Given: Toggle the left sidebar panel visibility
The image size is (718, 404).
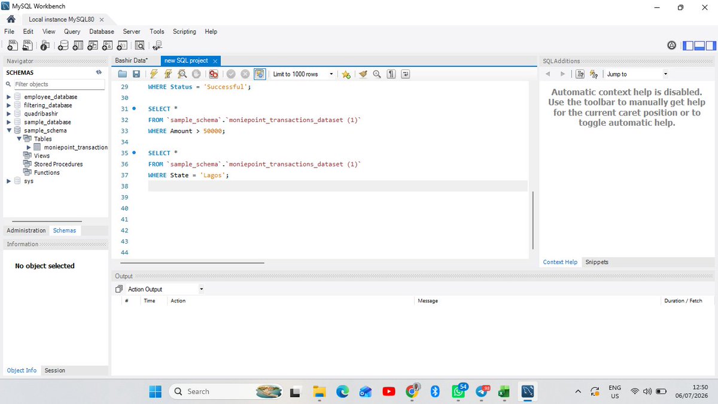Looking at the screenshot, I should click(688, 45).
